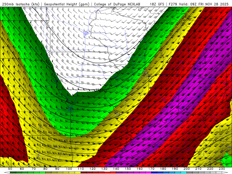The width and height of the screenshot is (232, 174).
Task: Click the white left arrow cap of color bar
Action: tap(7, 173)
